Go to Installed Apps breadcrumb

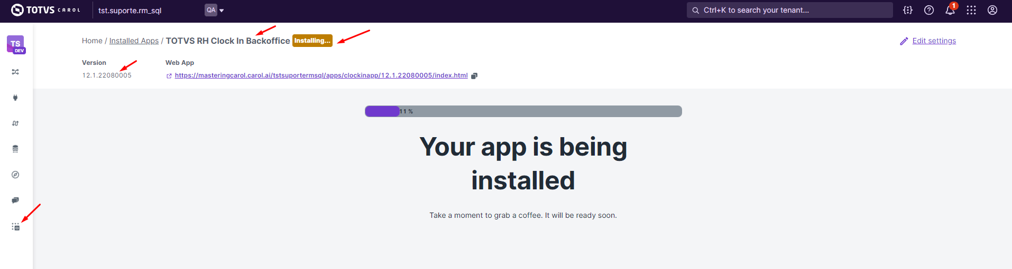[x=134, y=41]
